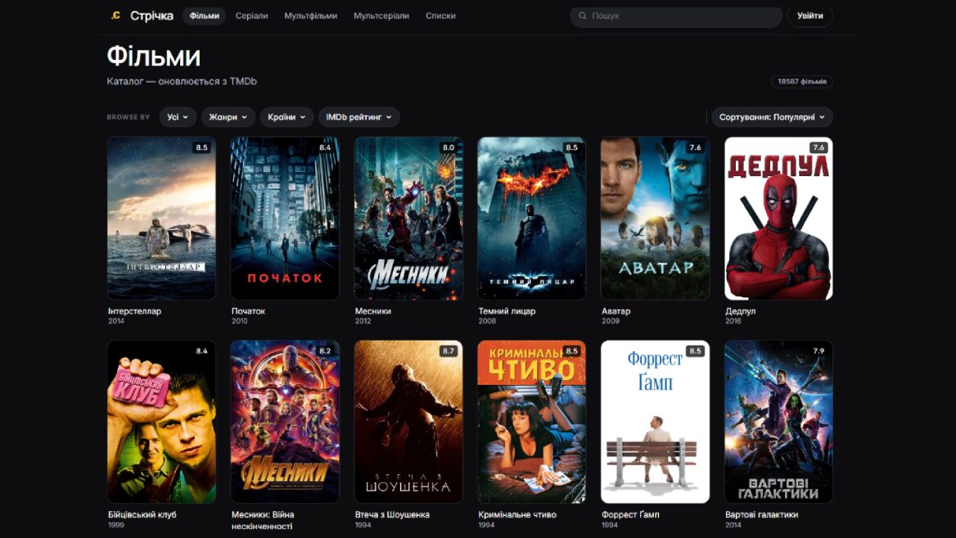This screenshot has width=956, height=538.
Task: Click the Вартові галактики title link
Action: 761,515
